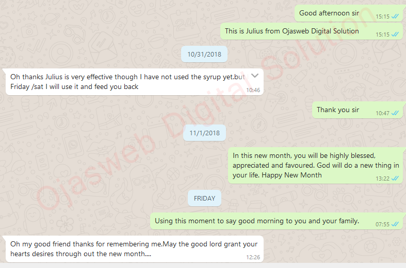
Task: Select the "Thank you sir" bubble
Action: click(x=358, y=110)
